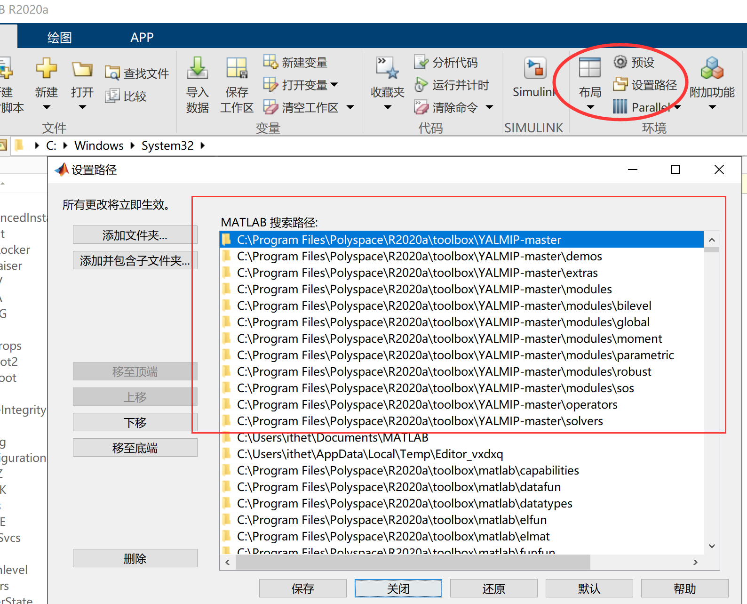Viewport: 747px width, 604px height.
Task: Expand Clear Workspace dropdown arrow
Action: (x=350, y=107)
